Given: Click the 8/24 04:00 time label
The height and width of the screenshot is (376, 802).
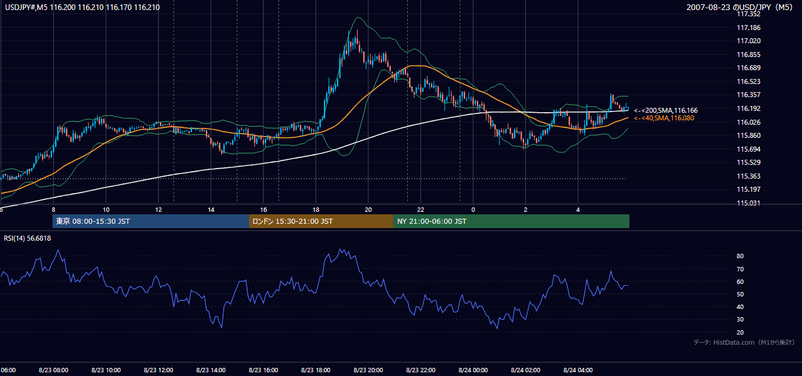Looking at the screenshot, I should (577, 370).
